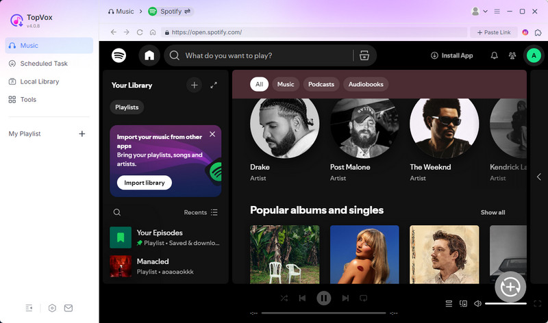Open the extensions puzzle icon
548x323 pixels.
coord(538,32)
